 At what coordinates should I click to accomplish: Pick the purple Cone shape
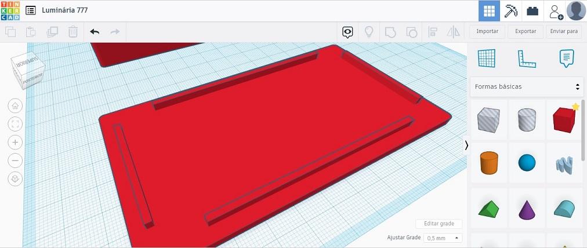pyautogui.click(x=527, y=209)
